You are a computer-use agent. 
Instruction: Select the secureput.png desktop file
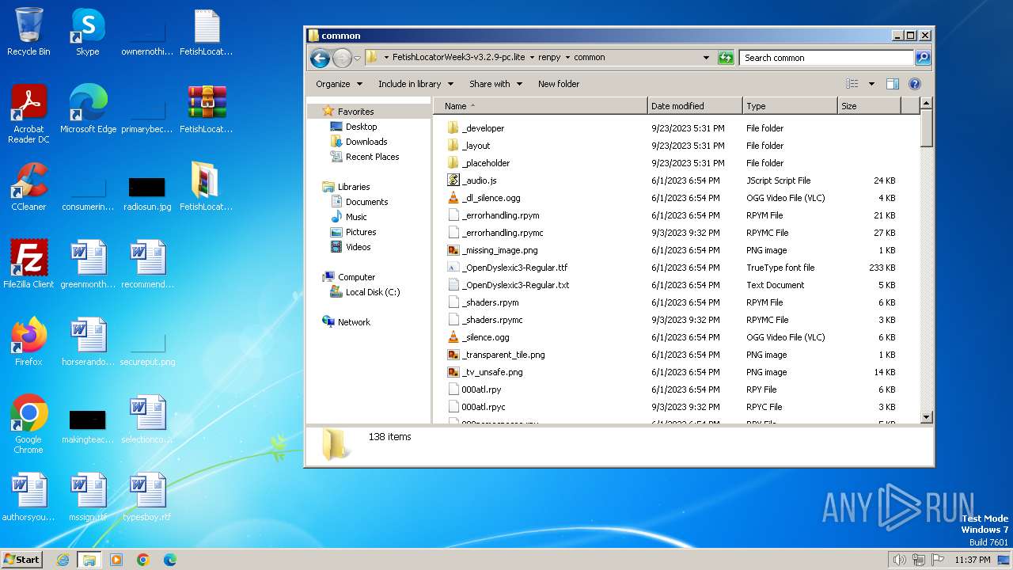(x=147, y=349)
